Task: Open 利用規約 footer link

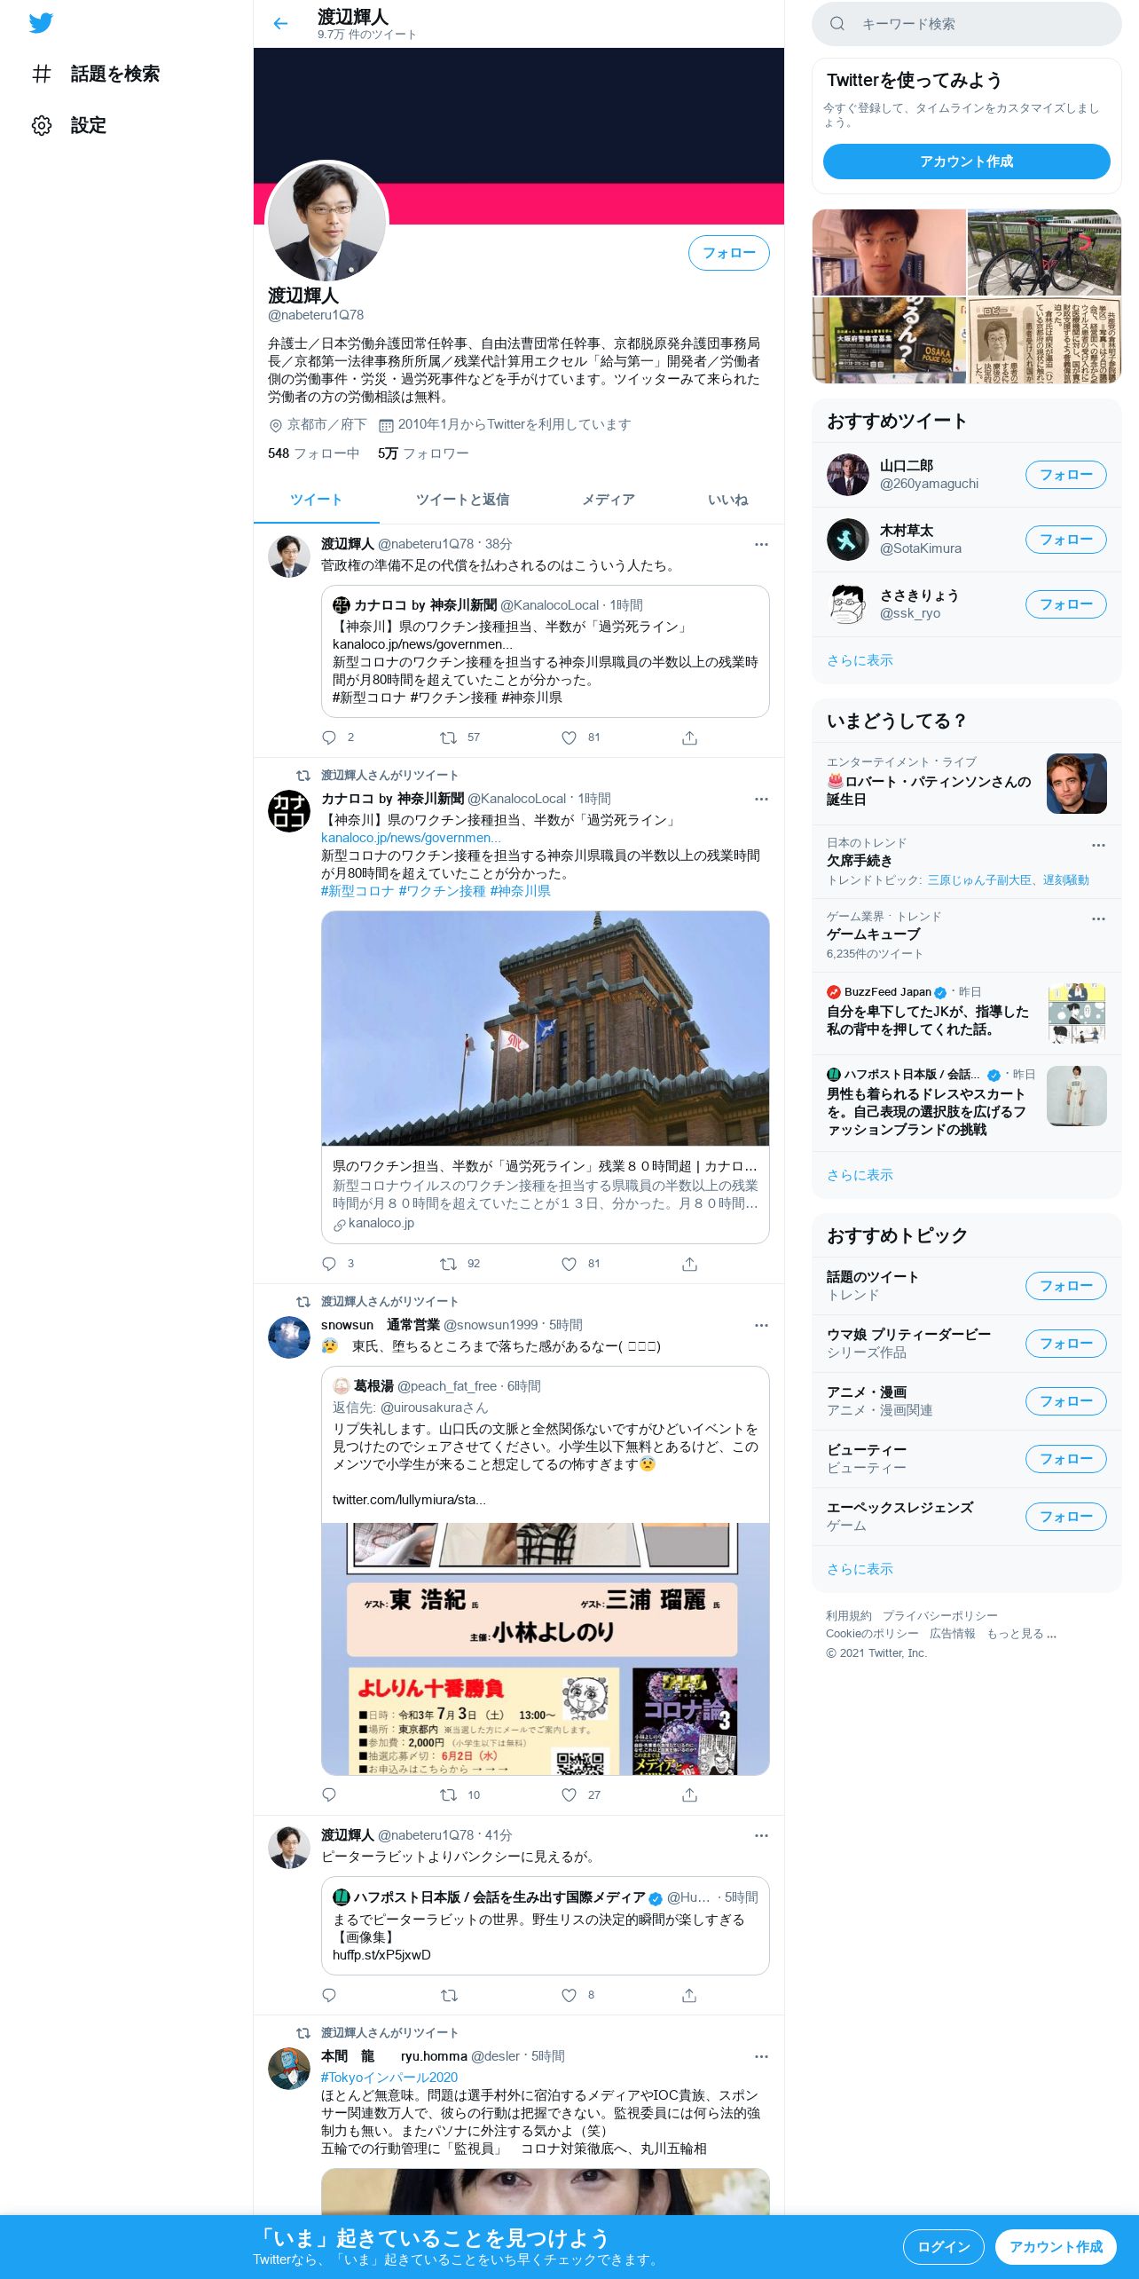Action: click(848, 1616)
